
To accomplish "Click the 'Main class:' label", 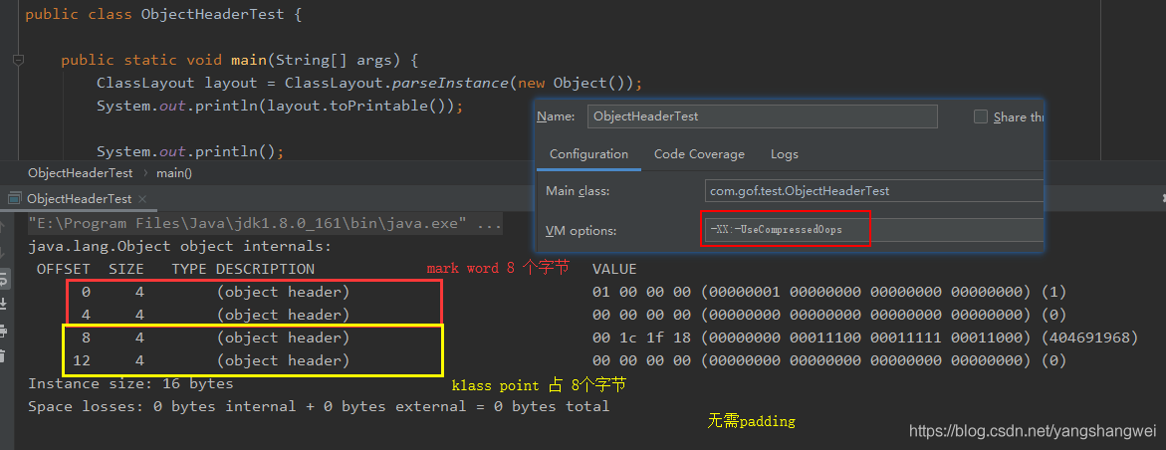I will [x=578, y=191].
